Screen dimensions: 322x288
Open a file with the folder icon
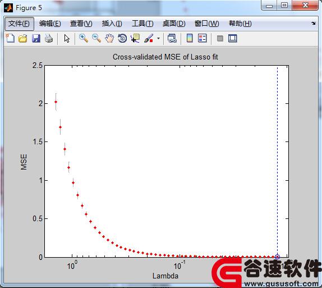tap(23, 38)
